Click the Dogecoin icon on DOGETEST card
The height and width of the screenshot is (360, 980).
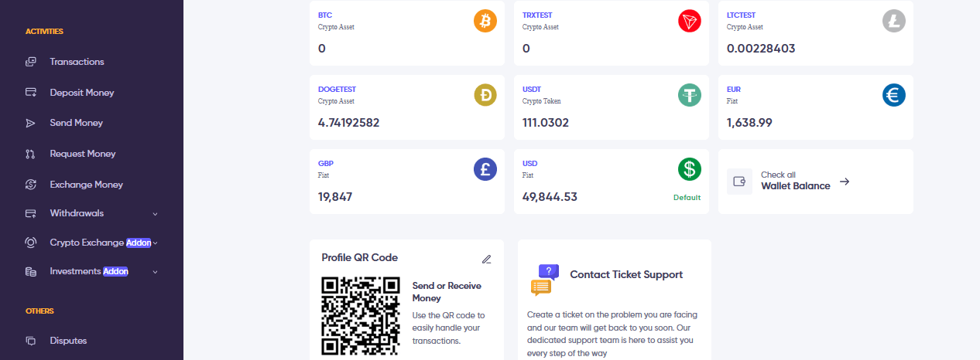point(485,96)
